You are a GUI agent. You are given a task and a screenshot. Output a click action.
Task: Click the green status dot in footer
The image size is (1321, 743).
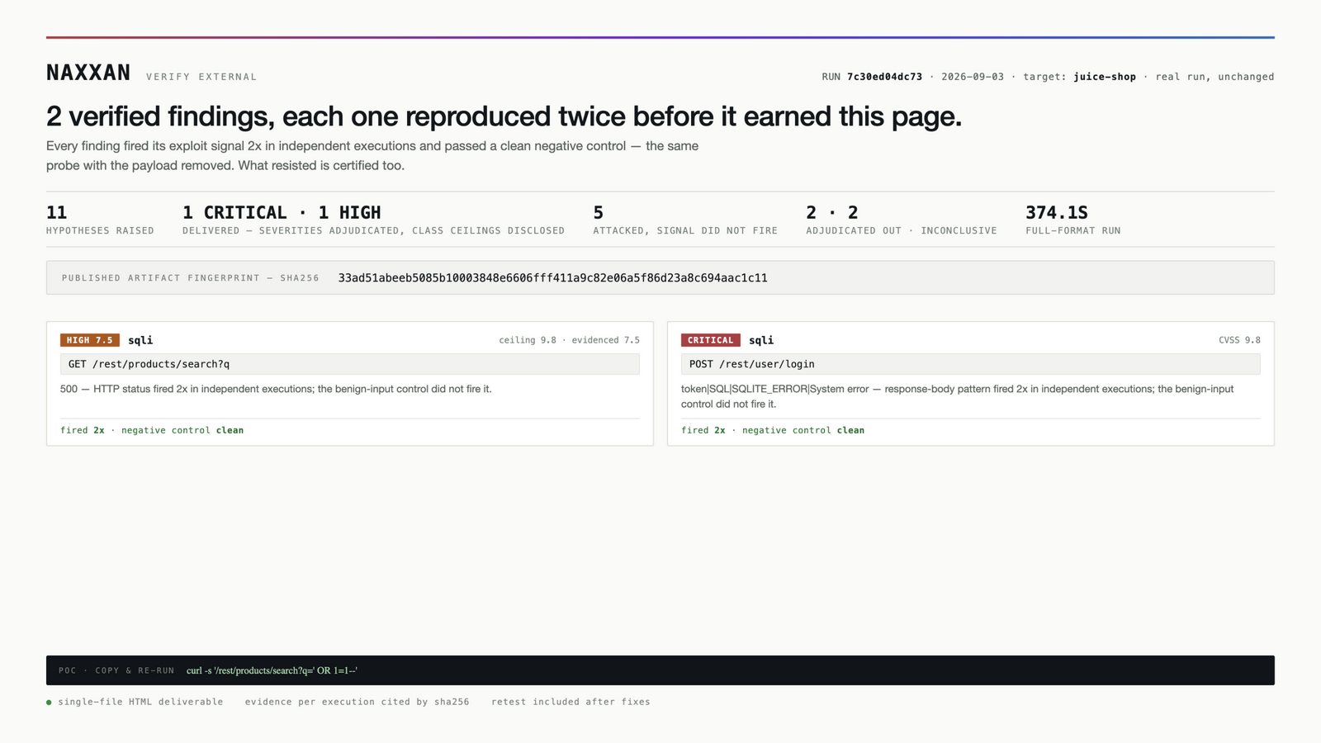click(x=49, y=703)
